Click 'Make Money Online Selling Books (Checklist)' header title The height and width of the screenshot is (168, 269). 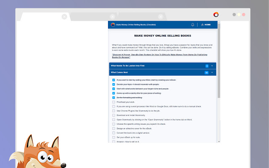pyautogui.click(x=136, y=25)
